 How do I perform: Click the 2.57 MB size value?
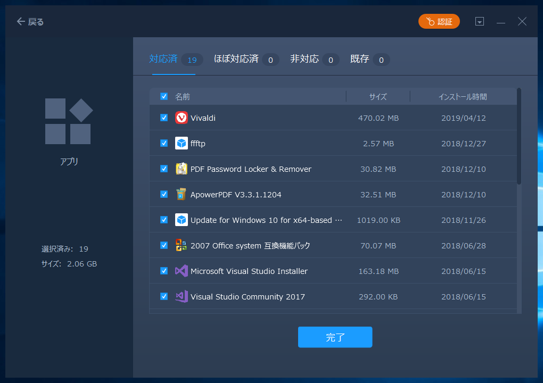(378, 144)
